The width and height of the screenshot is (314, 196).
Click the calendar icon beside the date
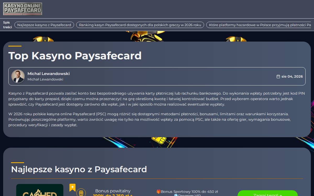tap(278, 76)
